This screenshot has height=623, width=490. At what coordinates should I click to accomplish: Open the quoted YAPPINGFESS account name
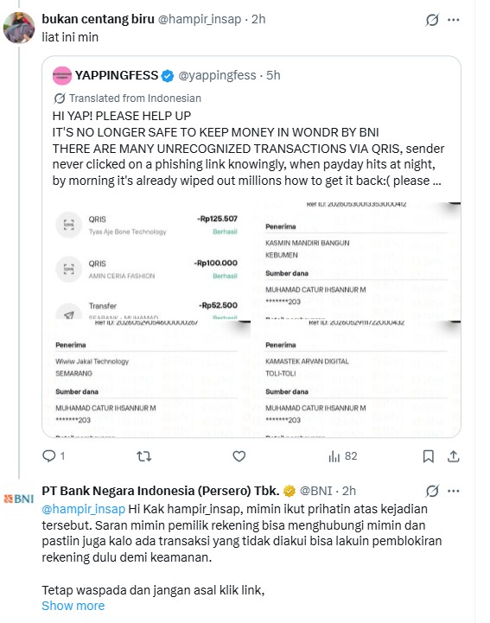117,75
